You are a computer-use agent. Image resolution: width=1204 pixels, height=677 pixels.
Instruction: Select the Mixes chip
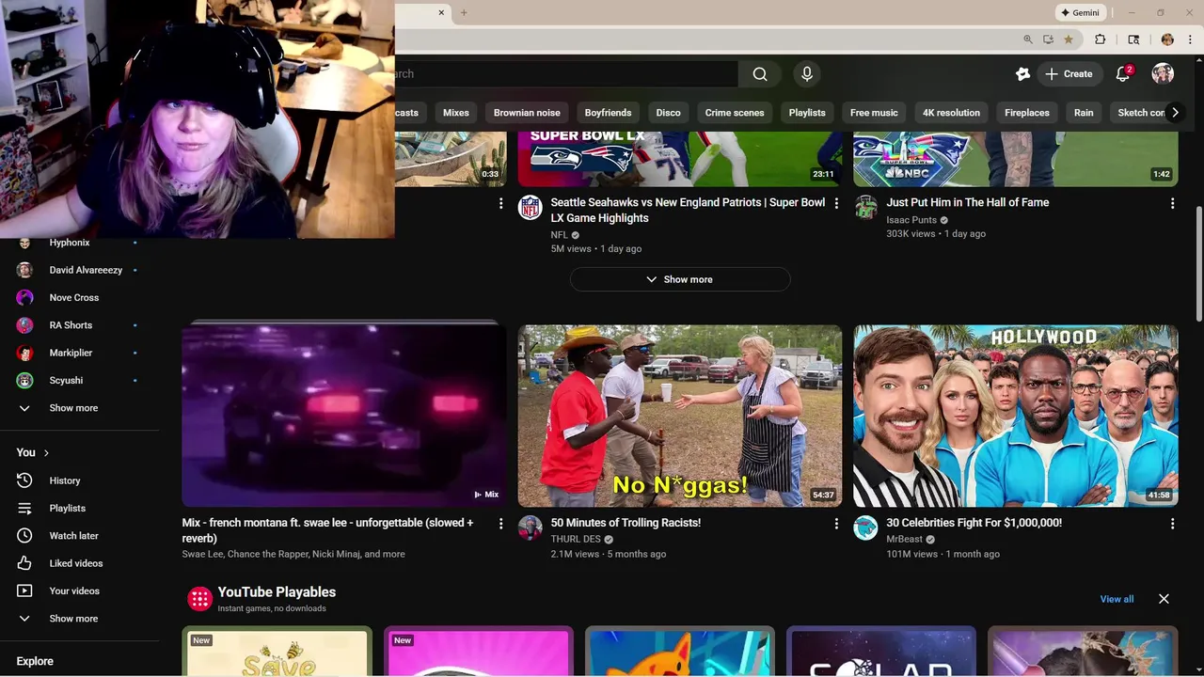coord(456,113)
